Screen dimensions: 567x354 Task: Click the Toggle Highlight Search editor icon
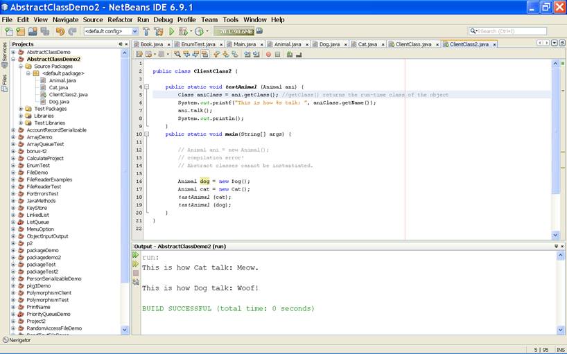204,54
